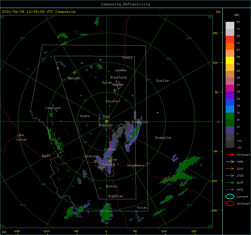Click the purple 39-36 dBZ swatch

pos(230,95)
